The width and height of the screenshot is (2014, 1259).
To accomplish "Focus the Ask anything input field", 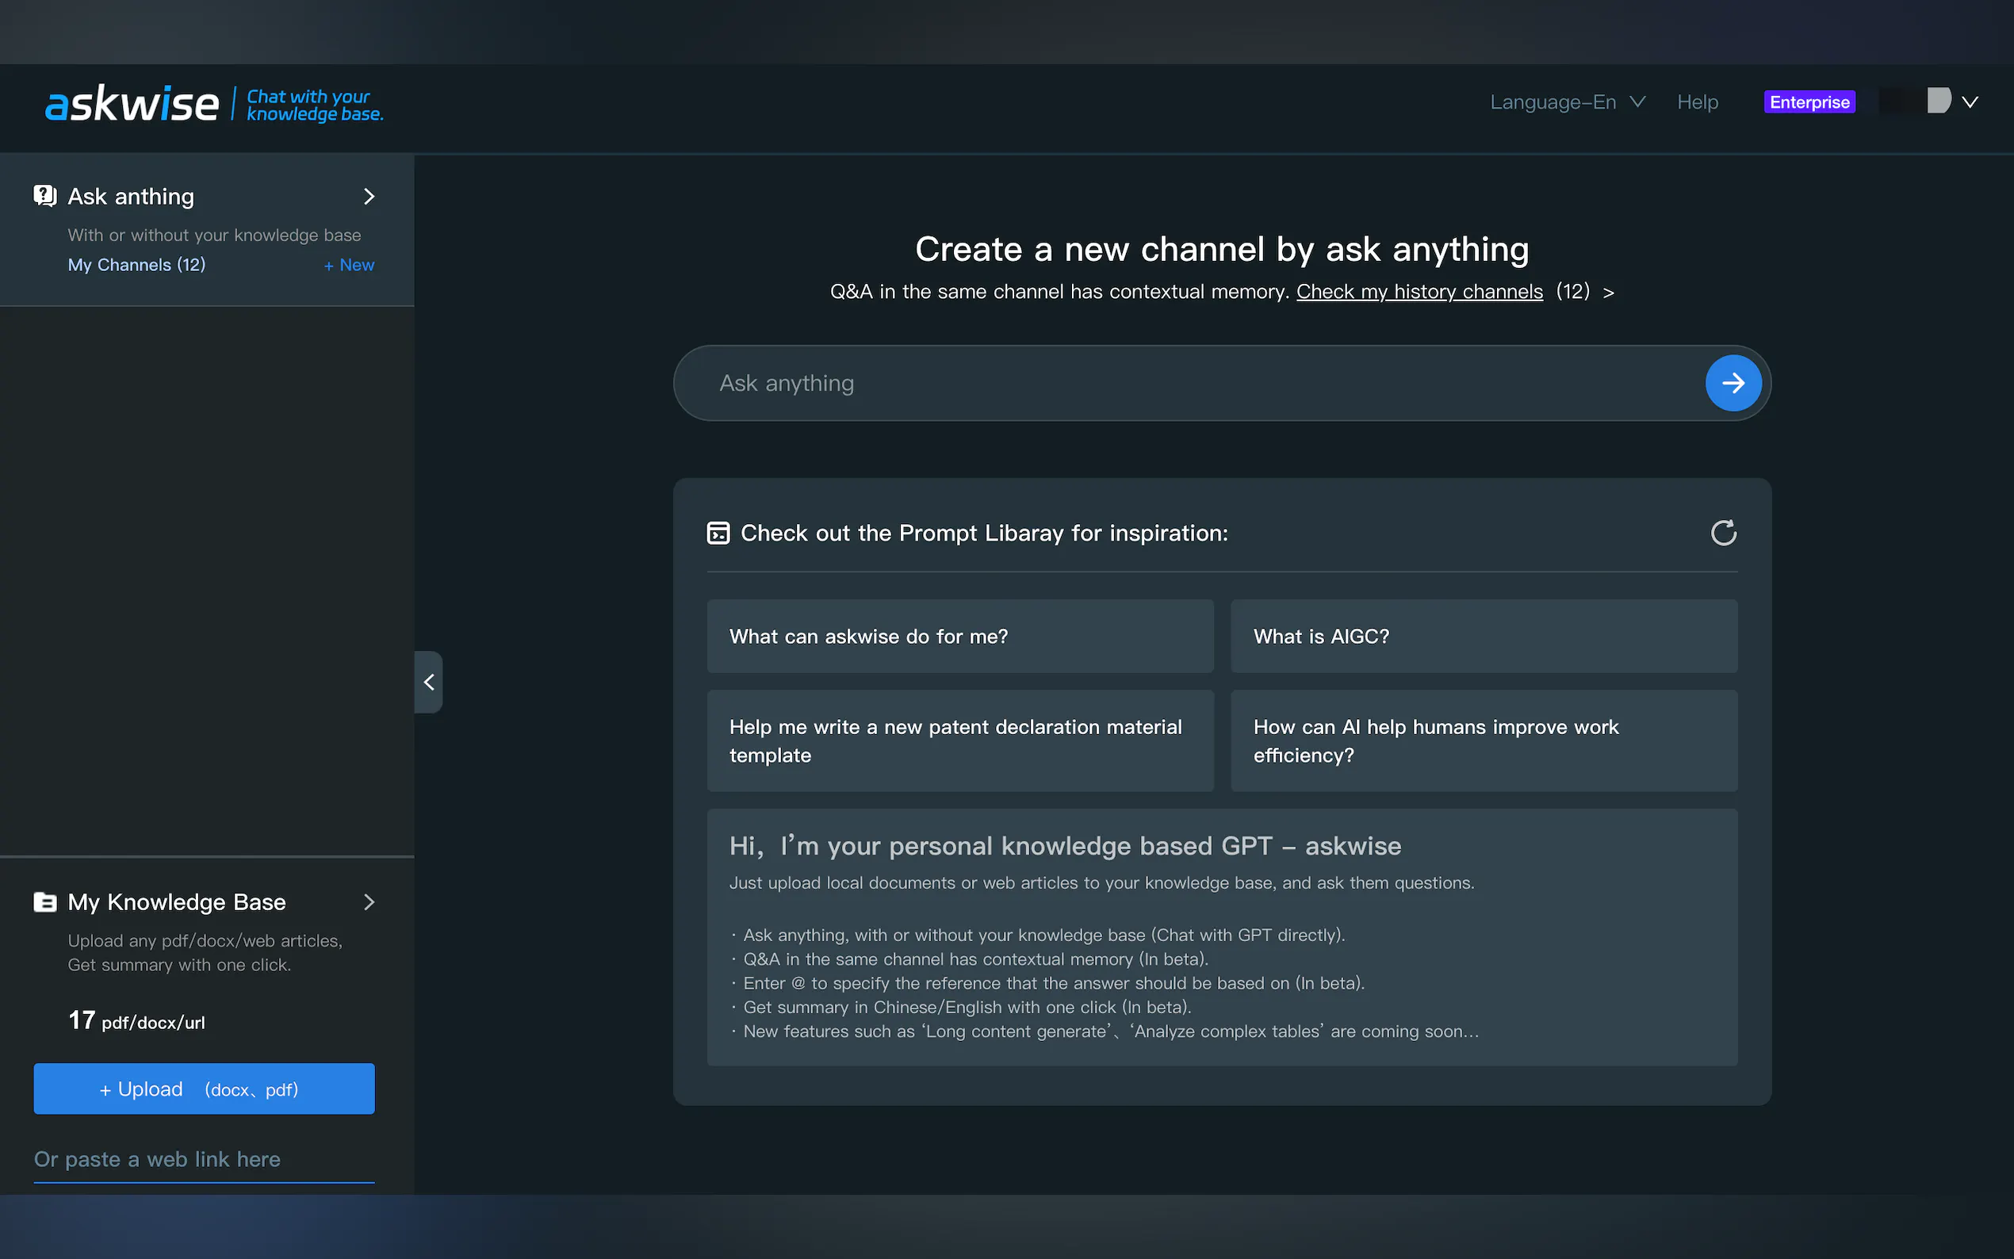I will 1182,383.
